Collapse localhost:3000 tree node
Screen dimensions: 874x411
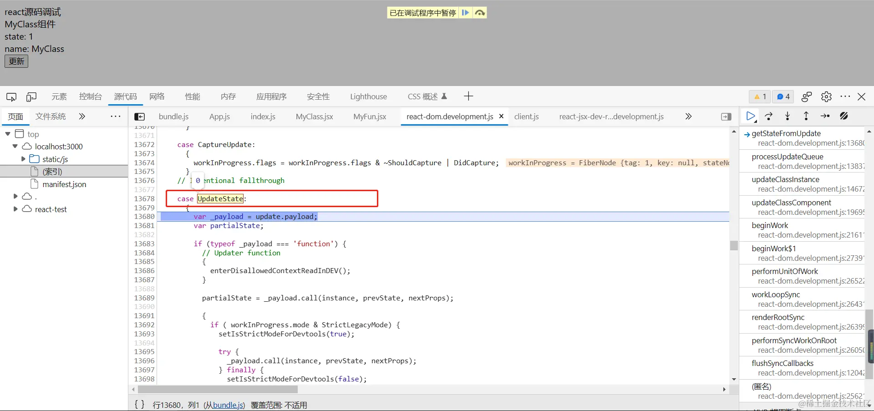coord(15,146)
